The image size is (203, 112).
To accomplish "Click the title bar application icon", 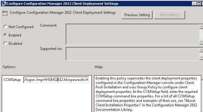I will [4, 4].
